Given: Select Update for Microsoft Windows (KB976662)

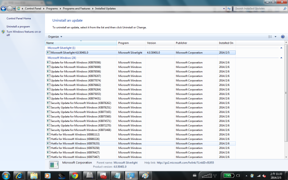Looking at the screenshot, I should tap(141, 85).
